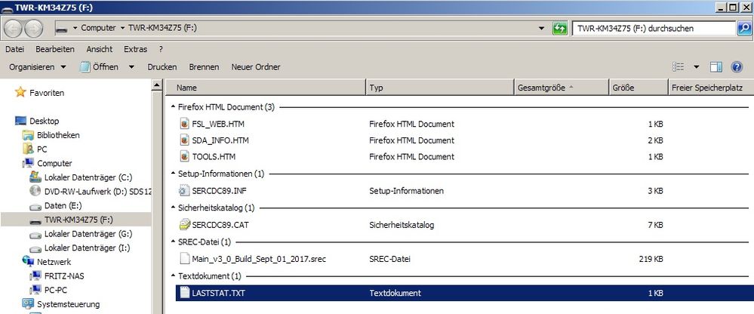Click the navigation pane scroll-up arrow
Viewport: 754px width, 314px height.
pyautogui.click(x=157, y=85)
